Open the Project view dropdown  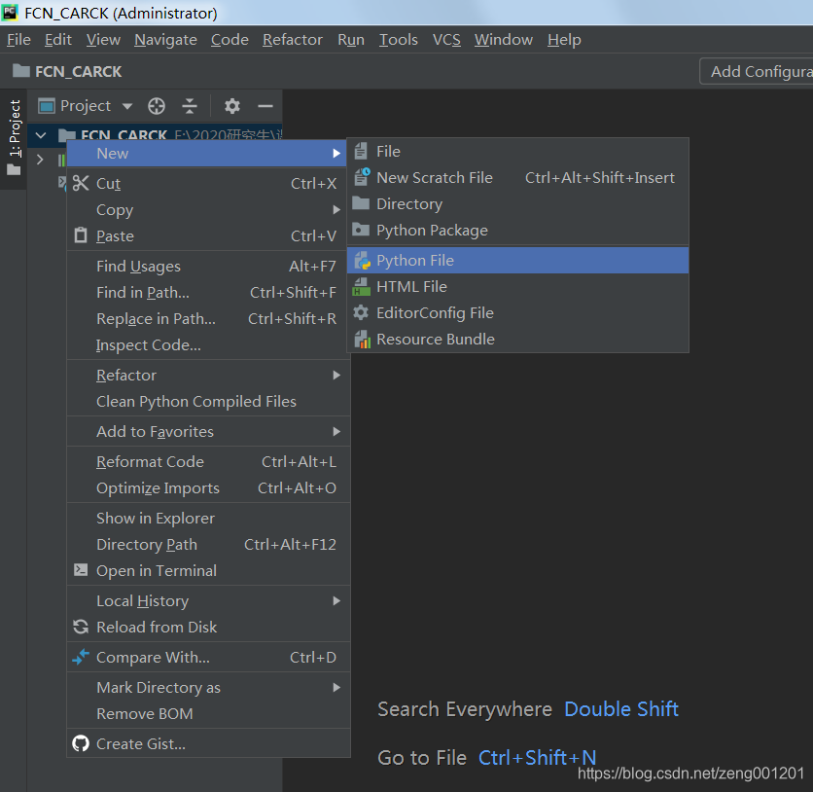click(x=127, y=106)
